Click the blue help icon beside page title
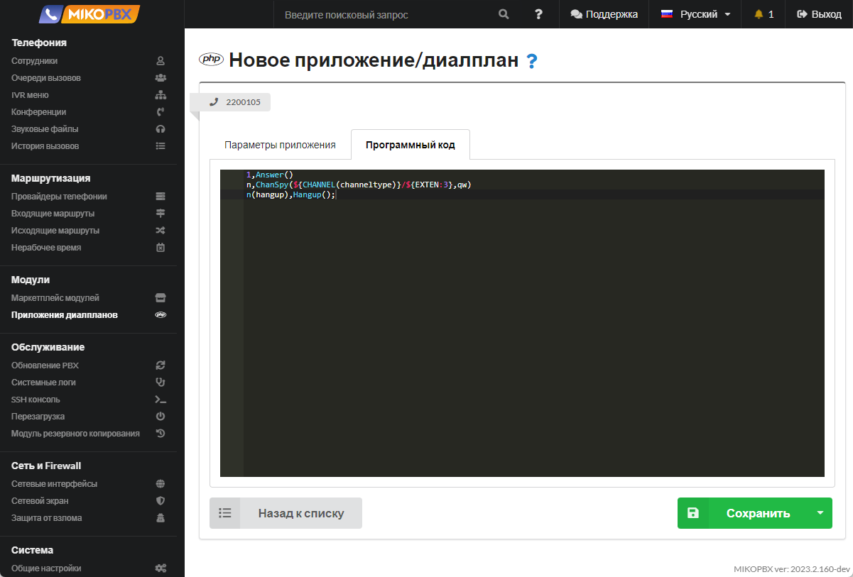 (x=531, y=62)
